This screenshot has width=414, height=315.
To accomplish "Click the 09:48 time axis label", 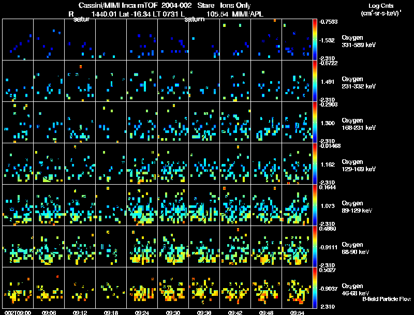I will pos(266,312).
